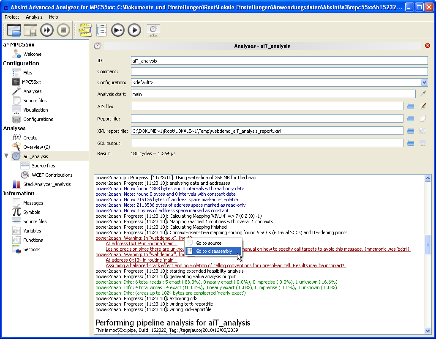Pick the analysis start with the pipette icon
This screenshot has width=436, height=339.
422,94
